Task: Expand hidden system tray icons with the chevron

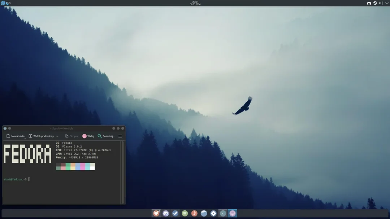Action: tap(386, 3)
